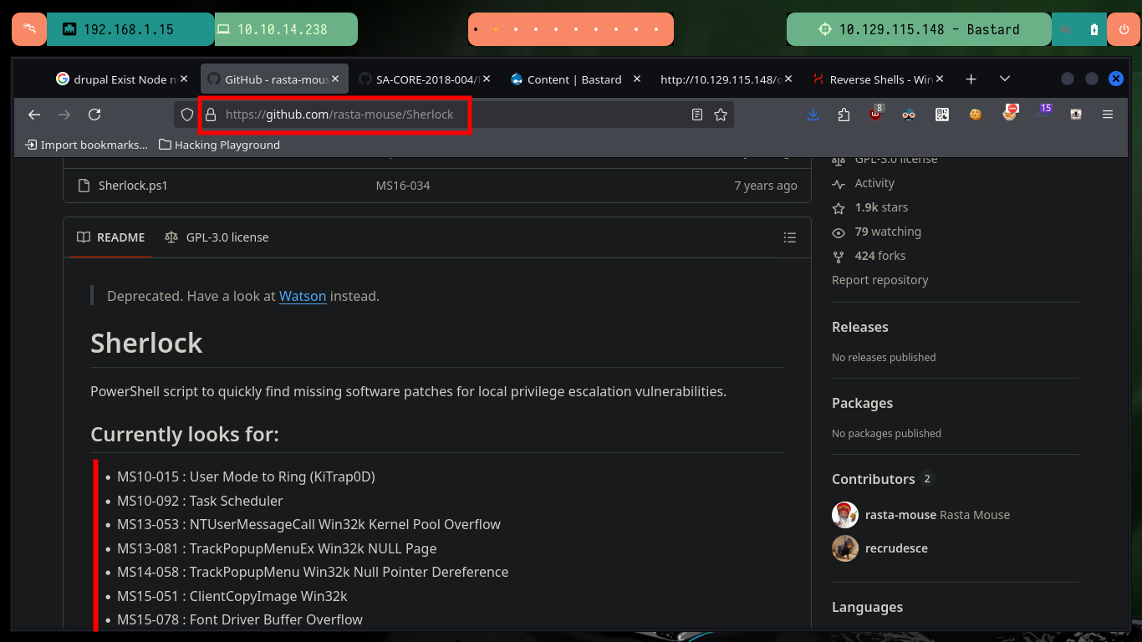Open the uBlock Origin extension
This screenshot has height=642, width=1142.
[875, 115]
